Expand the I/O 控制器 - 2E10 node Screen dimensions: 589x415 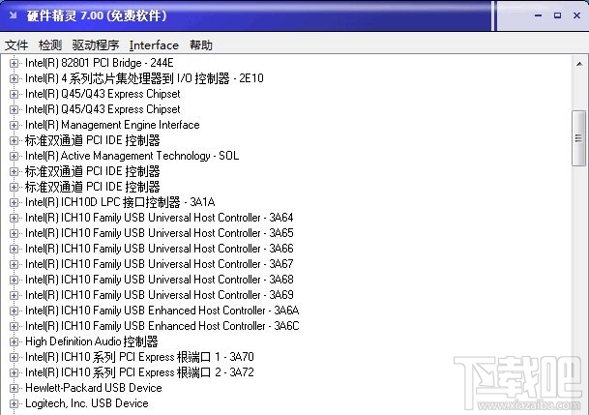[x=14, y=78]
